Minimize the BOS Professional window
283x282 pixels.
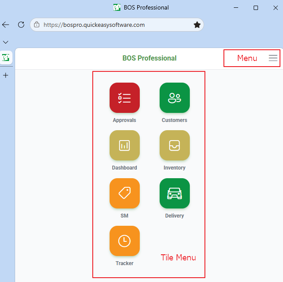pyautogui.click(x=236, y=8)
